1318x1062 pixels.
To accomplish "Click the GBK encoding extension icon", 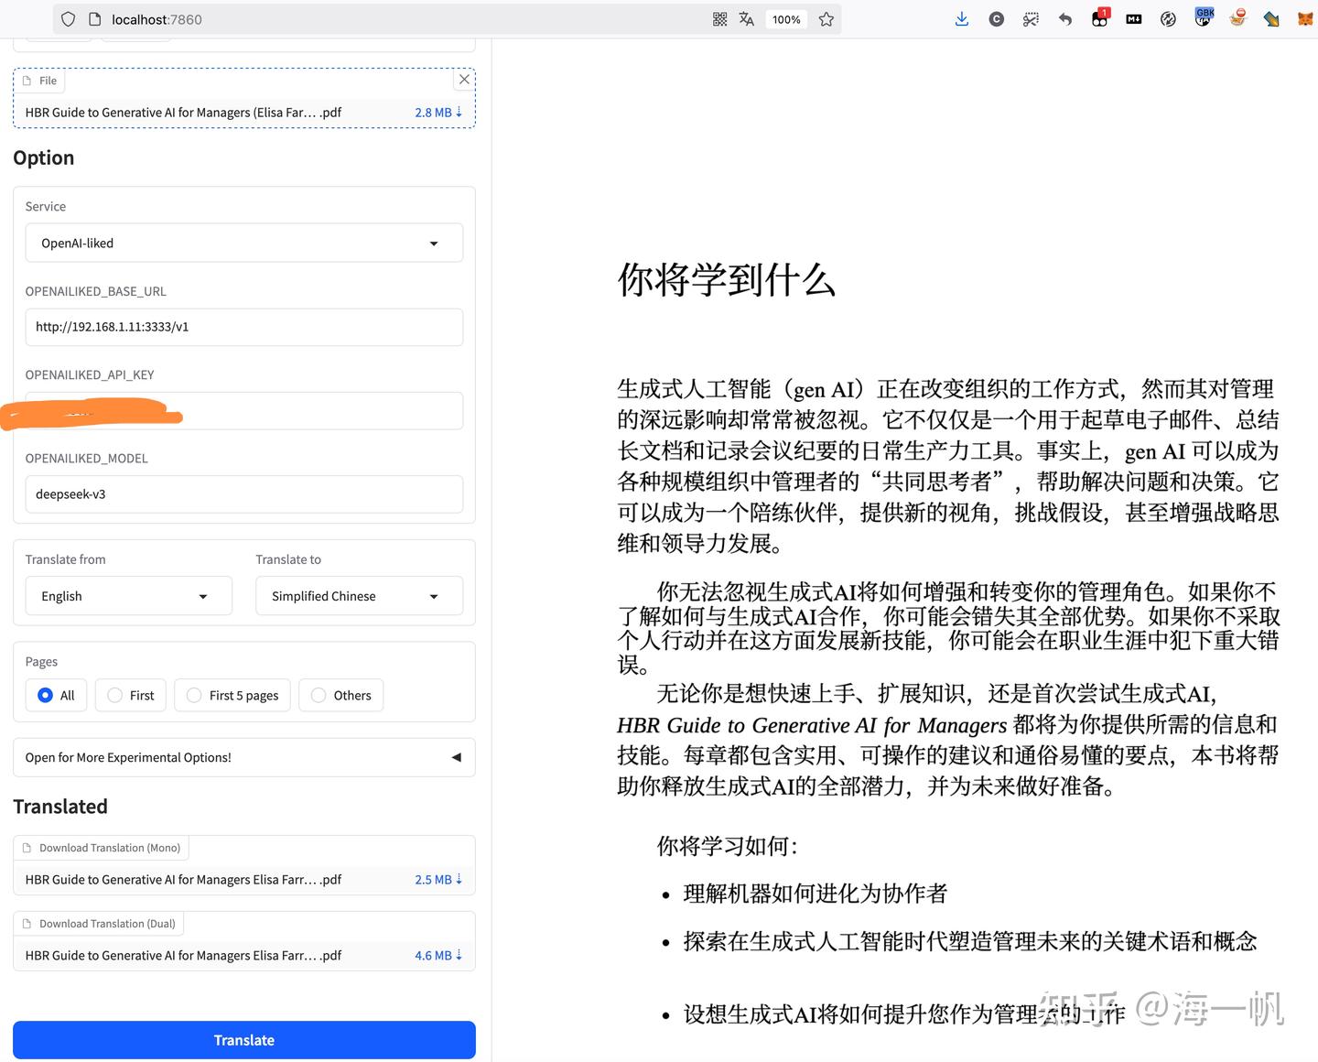I will point(1203,18).
